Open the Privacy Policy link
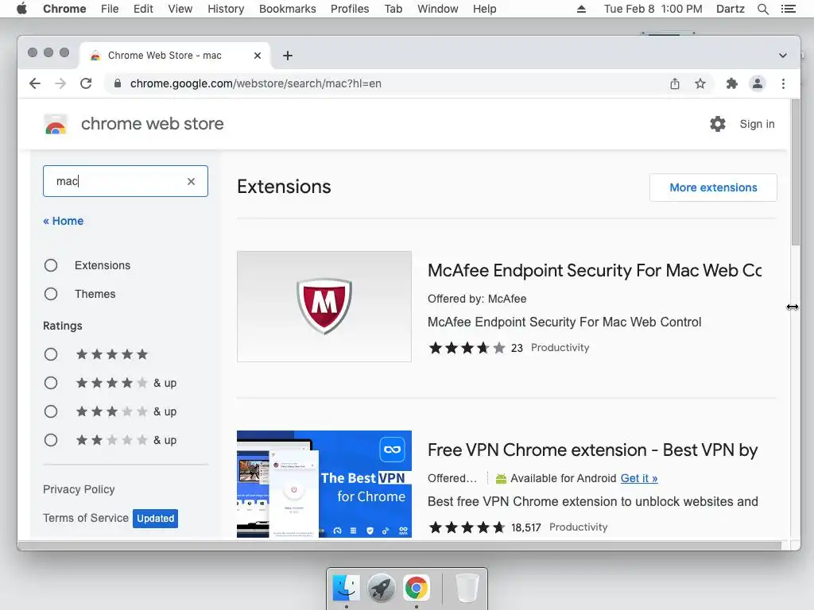 (79, 489)
